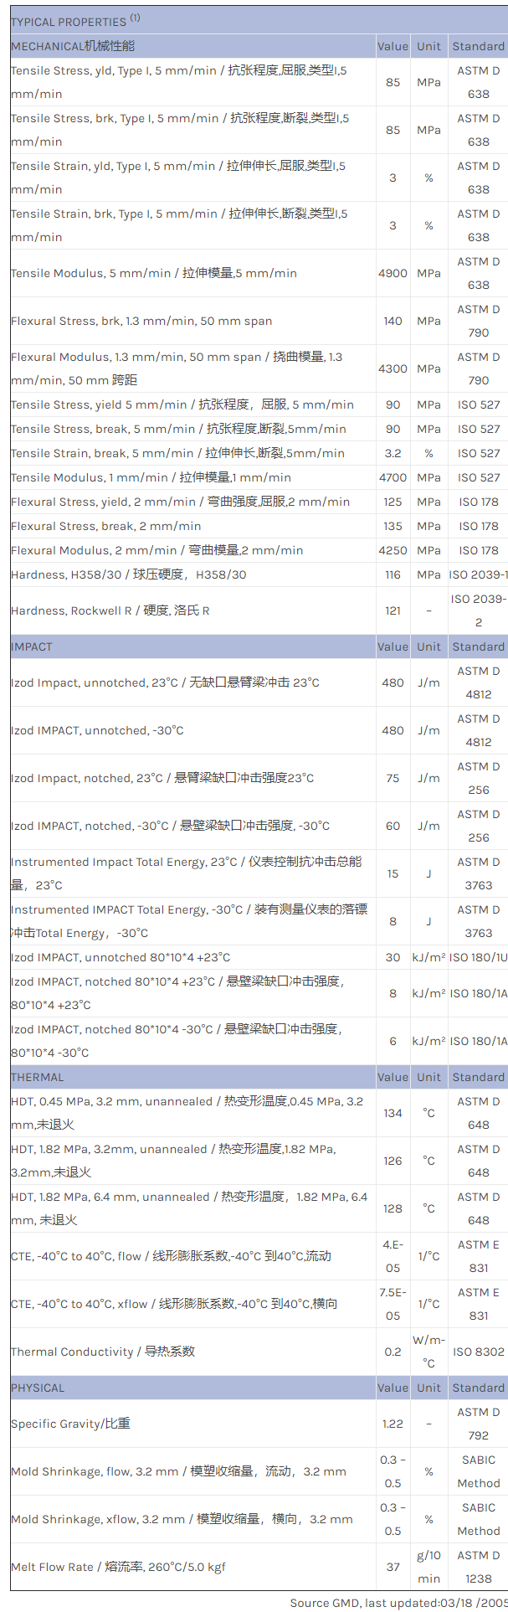This screenshot has width=508, height=1612.
Task: Click the Melt Flow Rate value 37
Action: pyautogui.click(x=393, y=1567)
